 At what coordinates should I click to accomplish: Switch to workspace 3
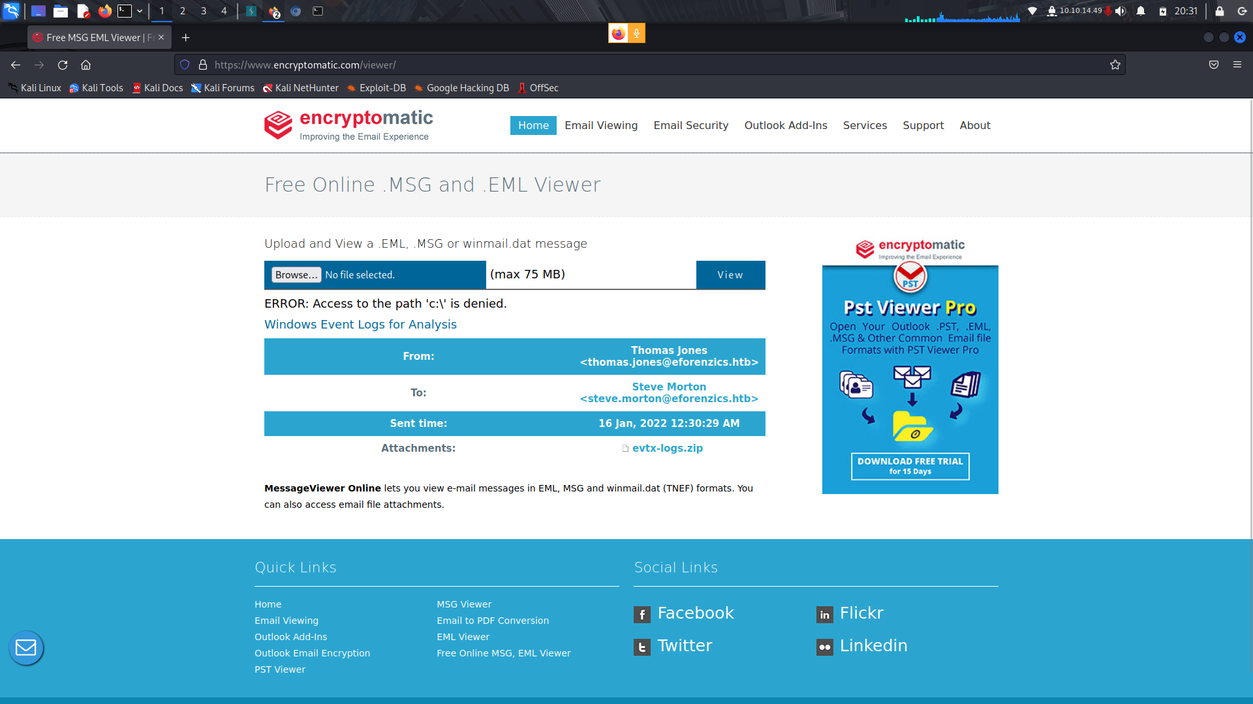click(x=204, y=11)
